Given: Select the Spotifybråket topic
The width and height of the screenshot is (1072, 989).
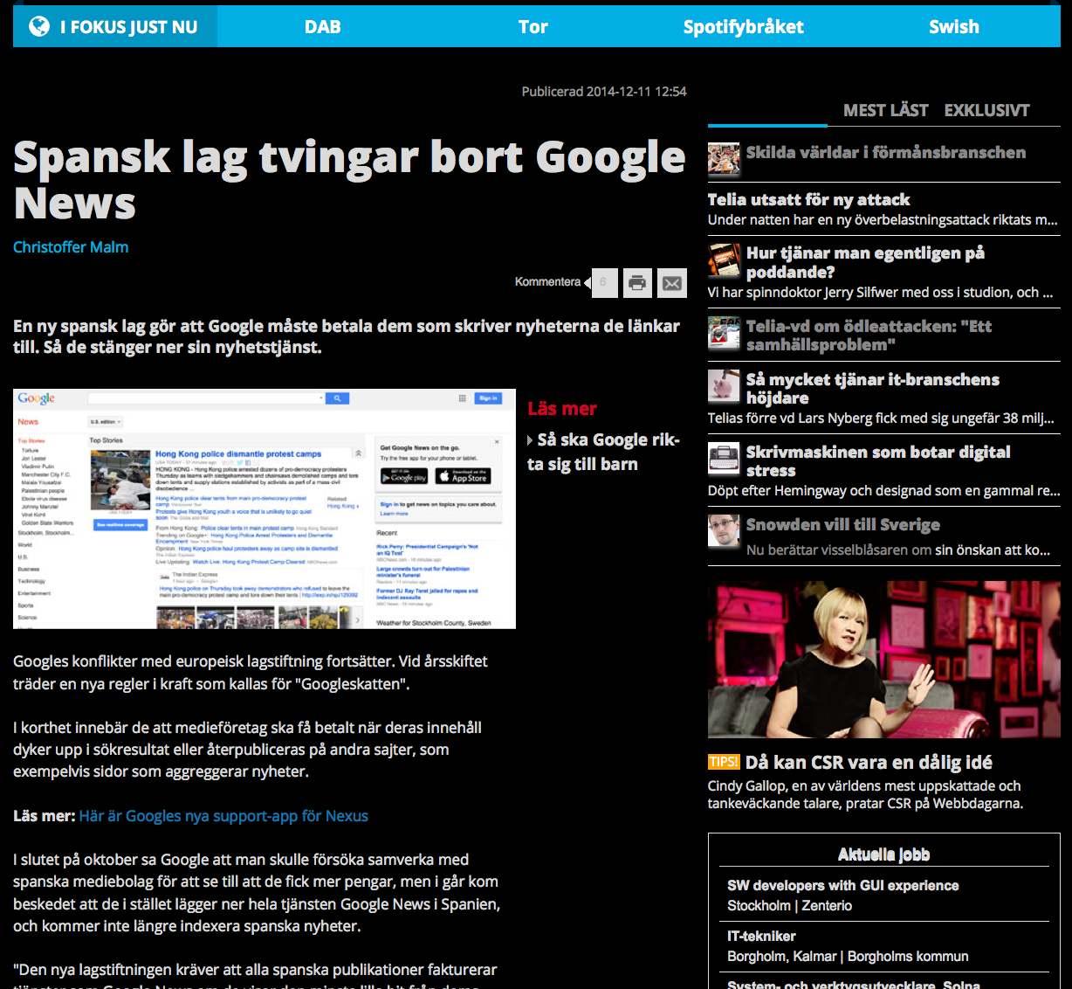Looking at the screenshot, I should (743, 27).
